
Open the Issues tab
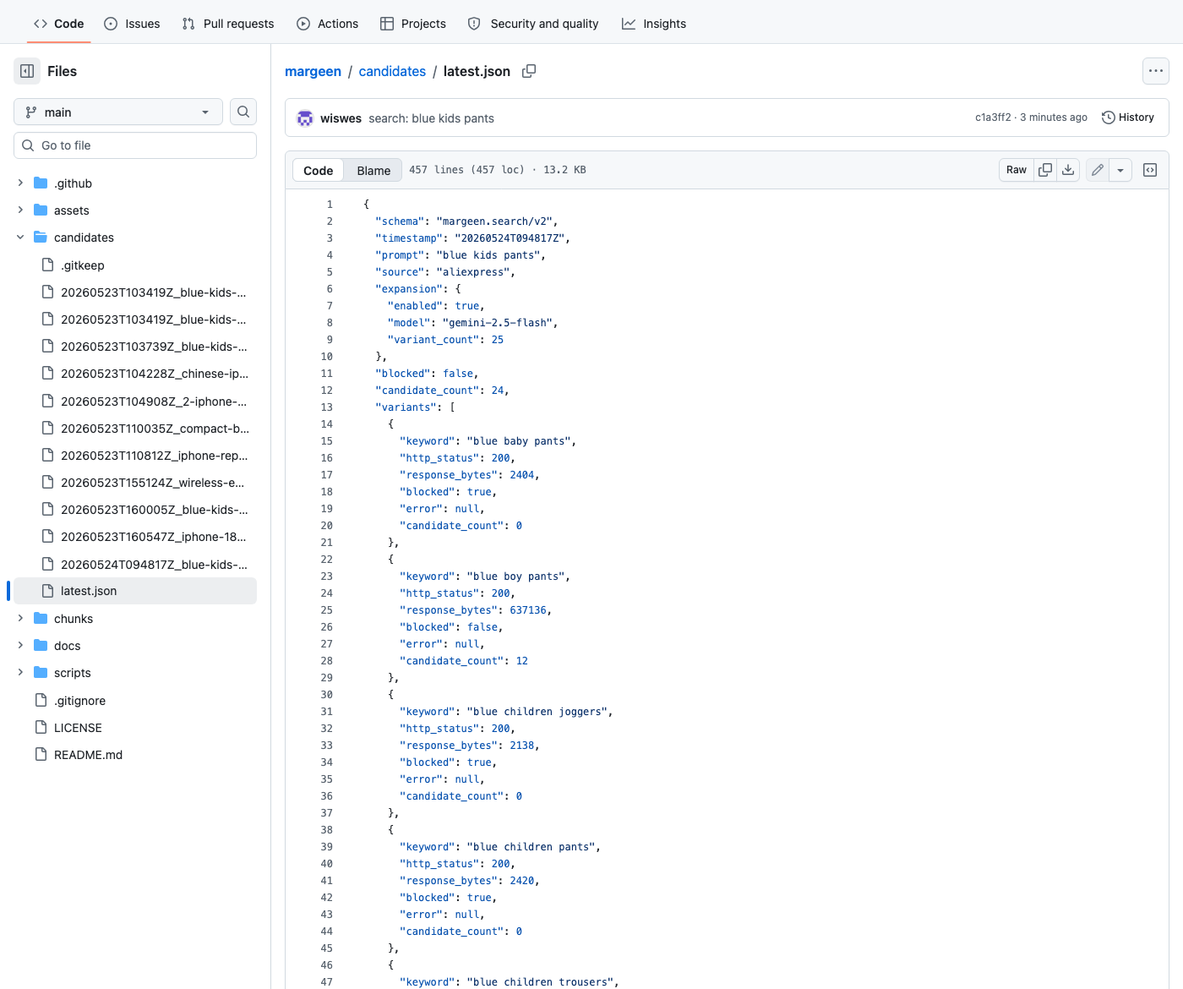(x=132, y=24)
